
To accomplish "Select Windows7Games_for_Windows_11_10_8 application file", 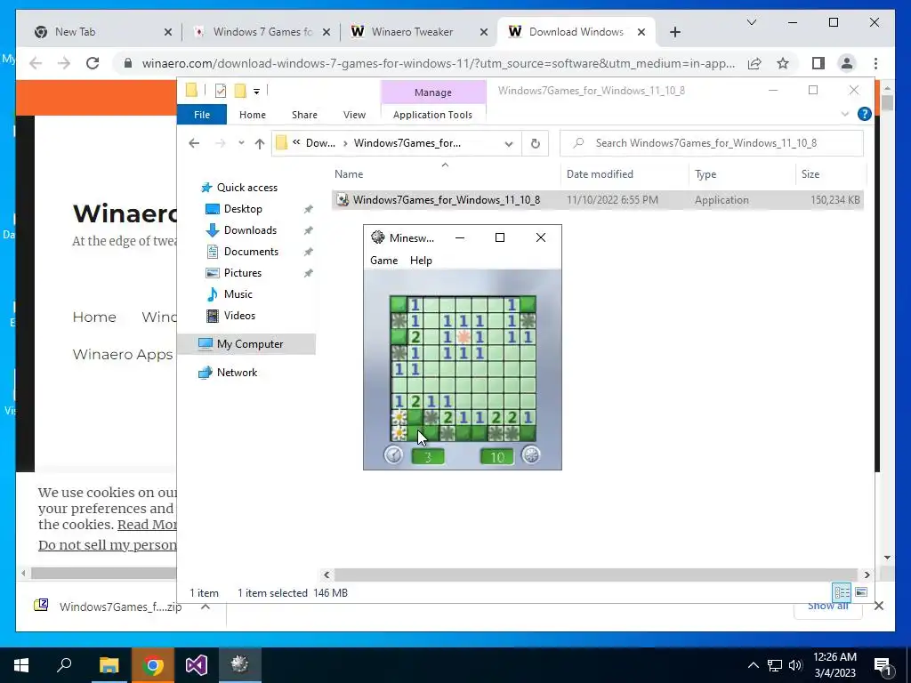I will (598, 200).
